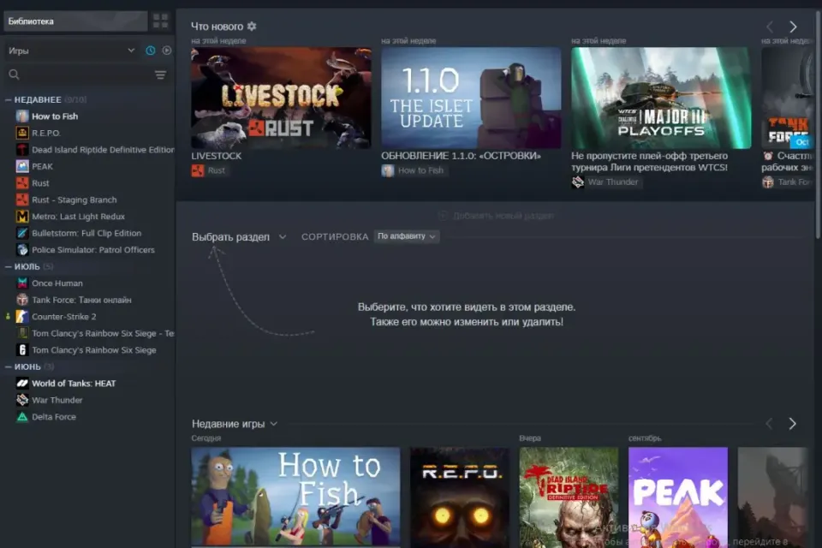This screenshot has width=822, height=548.
Task: Open Major III Playoffs news thumbnail
Action: (x=661, y=98)
